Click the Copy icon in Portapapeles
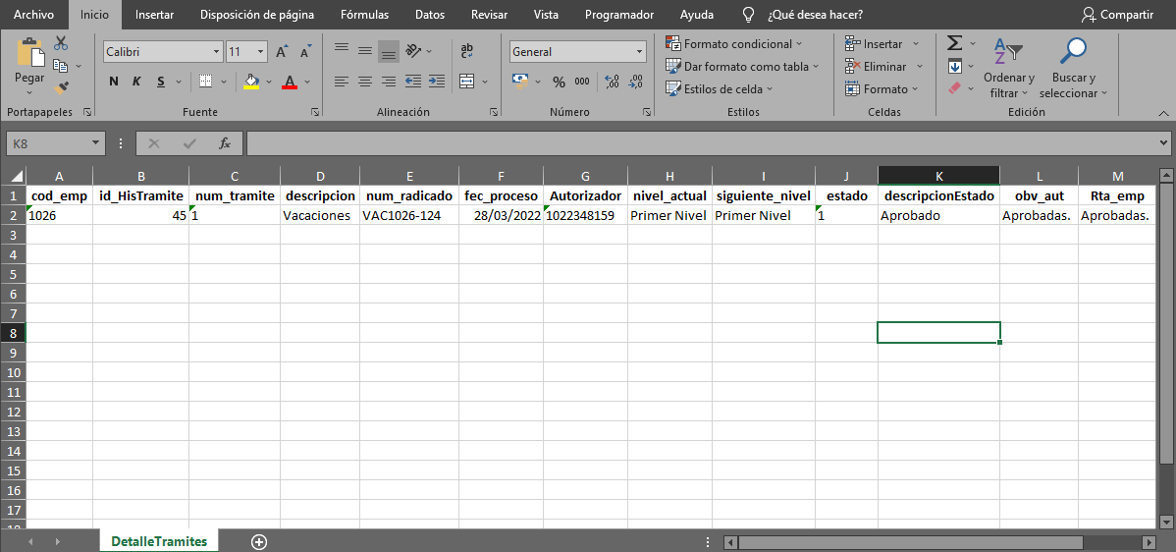Image resolution: width=1176 pixels, height=552 pixels. (x=62, y=66)
